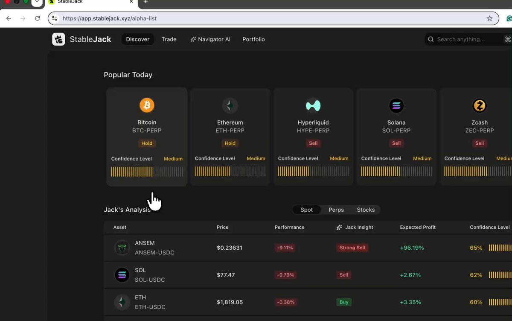Viewport: 512px width, 321px height.
Task: Click the Solana icon in Popular Today
Action: [396, 105]
